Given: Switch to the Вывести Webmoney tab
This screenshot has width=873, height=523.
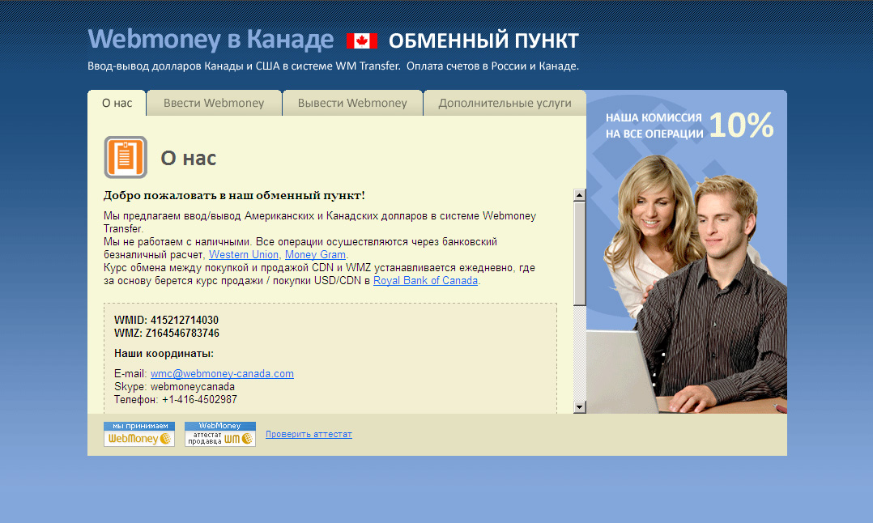Looking at the screenshot, I should click(352, 103).
